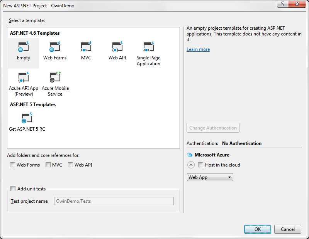Click the dialog help question mark button
The width and height of the screenshot is (309, 239).
283,4
